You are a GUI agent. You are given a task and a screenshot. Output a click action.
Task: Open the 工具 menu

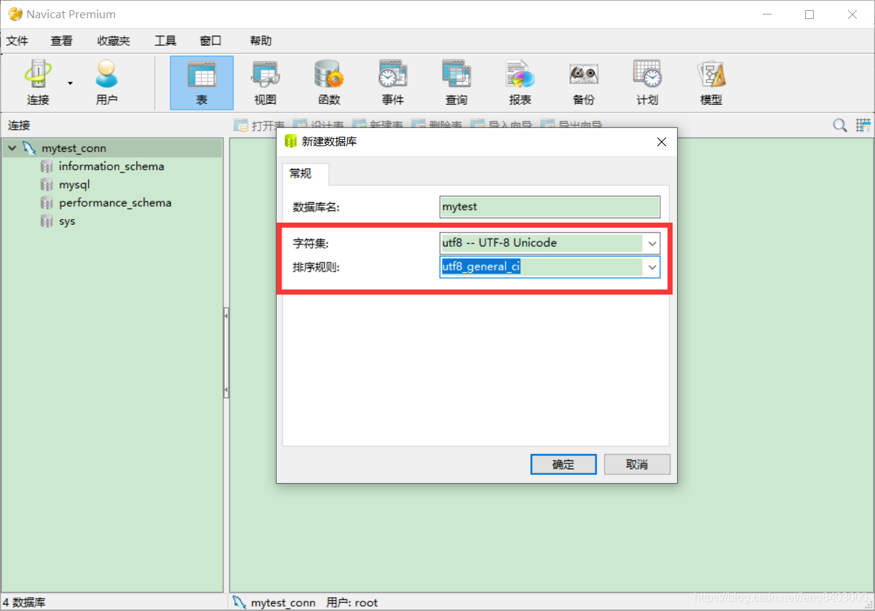[165, 41]
